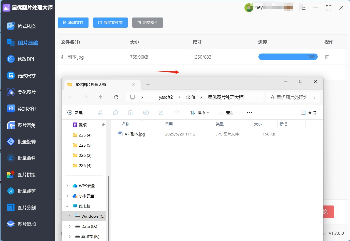Viewport: 350px width, 241px height.
Task: Open the 修改DPI tool
Action: point(21,59)
